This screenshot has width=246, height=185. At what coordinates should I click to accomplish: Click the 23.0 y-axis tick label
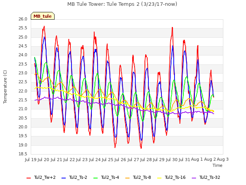(x=23, y=73)
